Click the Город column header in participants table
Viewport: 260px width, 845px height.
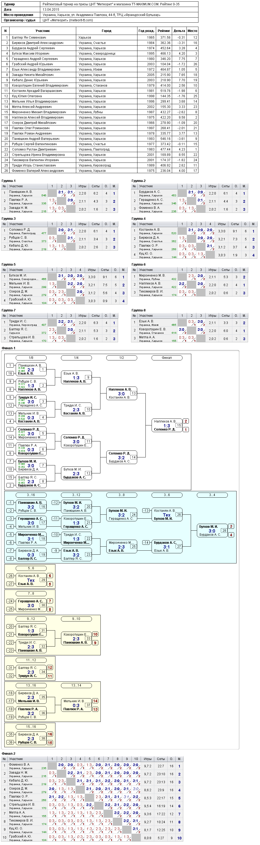point(107,31)
